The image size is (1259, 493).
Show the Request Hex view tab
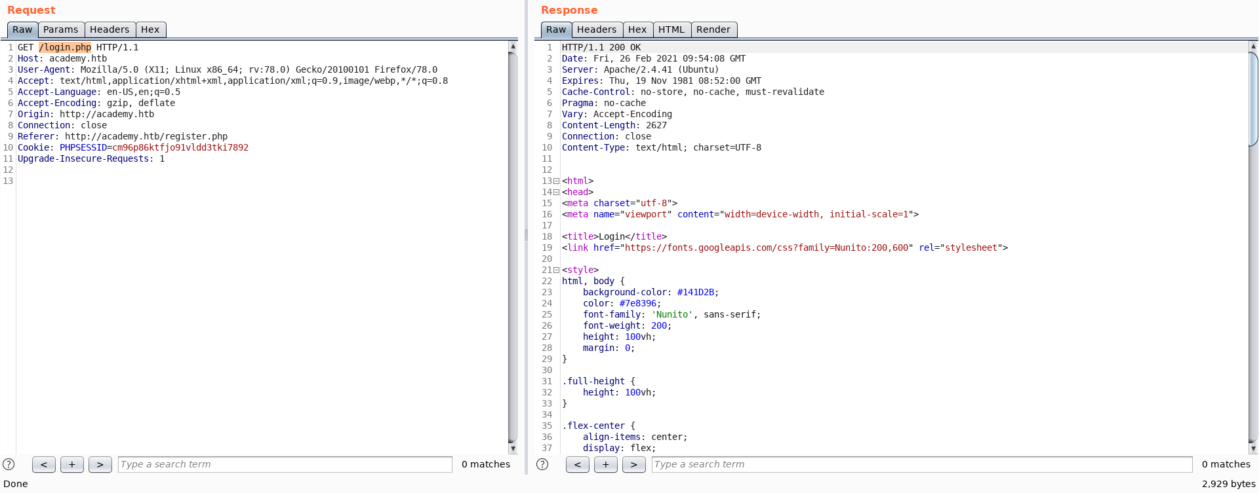point(150,29)
